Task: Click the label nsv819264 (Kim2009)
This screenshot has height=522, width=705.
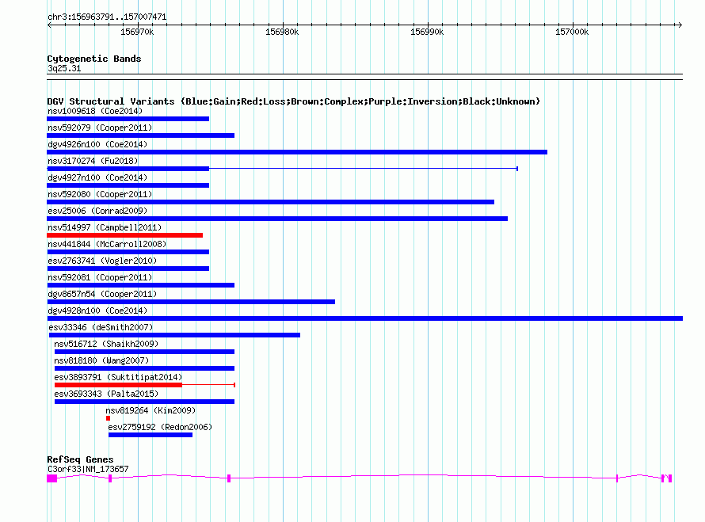Action: pos(151,410)
